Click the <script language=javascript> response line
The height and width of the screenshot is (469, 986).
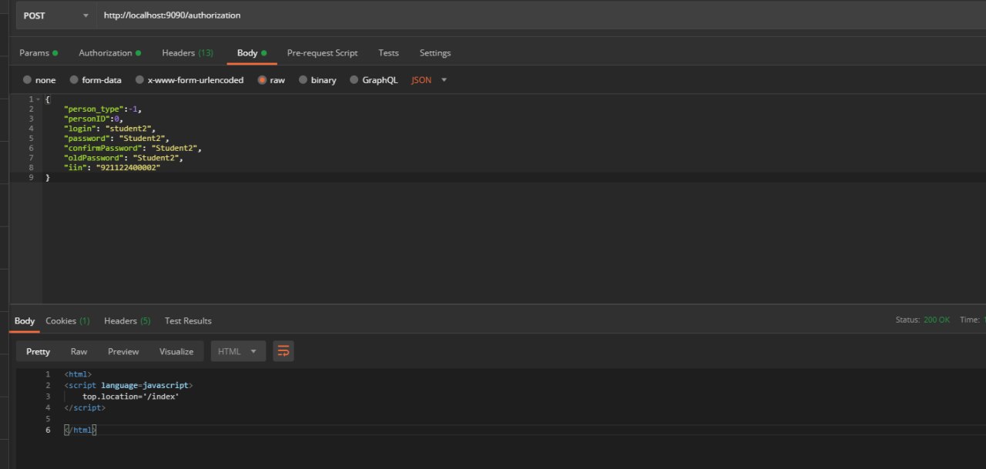[129, 385]
